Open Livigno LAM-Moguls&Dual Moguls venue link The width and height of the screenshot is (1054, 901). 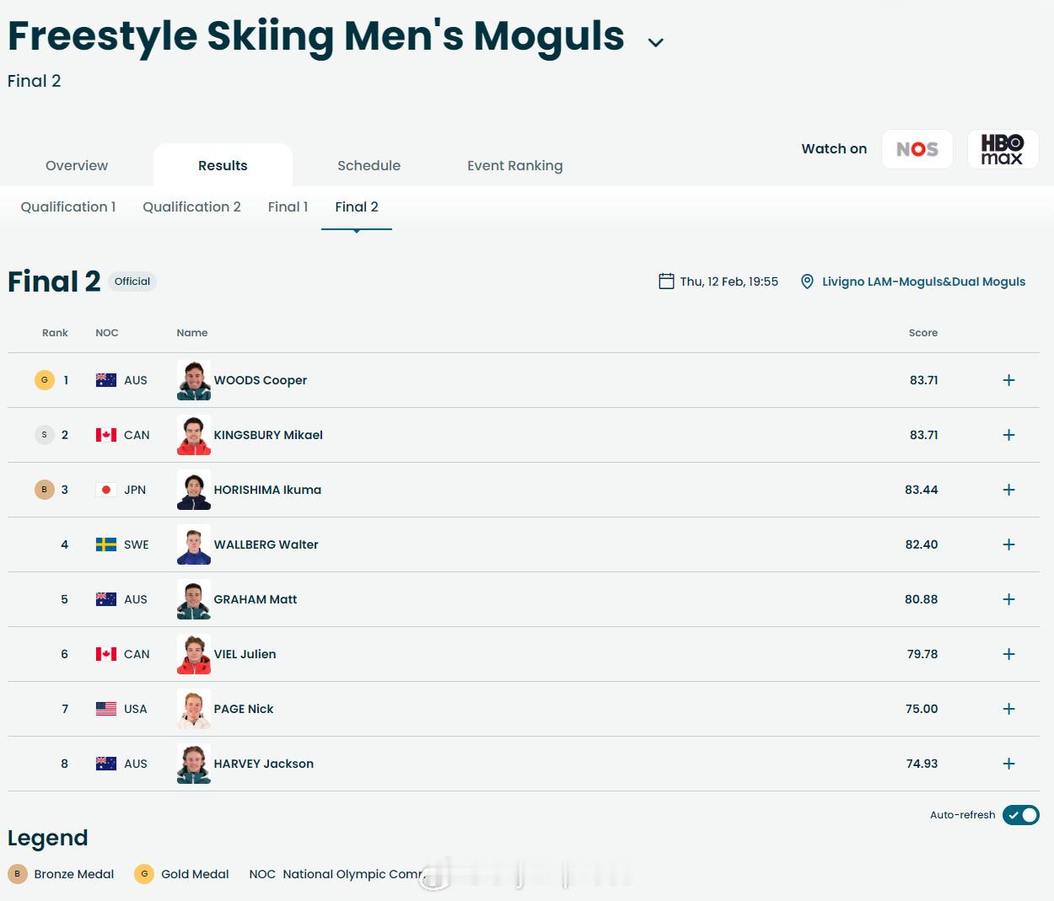pos(923,282)
